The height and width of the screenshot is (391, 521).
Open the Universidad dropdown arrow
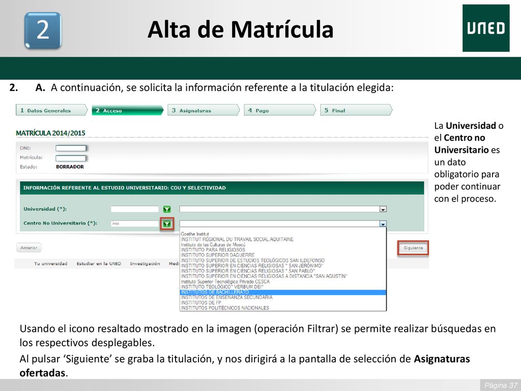point(383,209)
